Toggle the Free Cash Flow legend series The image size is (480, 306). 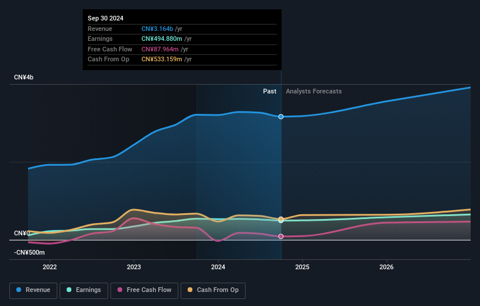pyautogui.click(x=144, y=290)
